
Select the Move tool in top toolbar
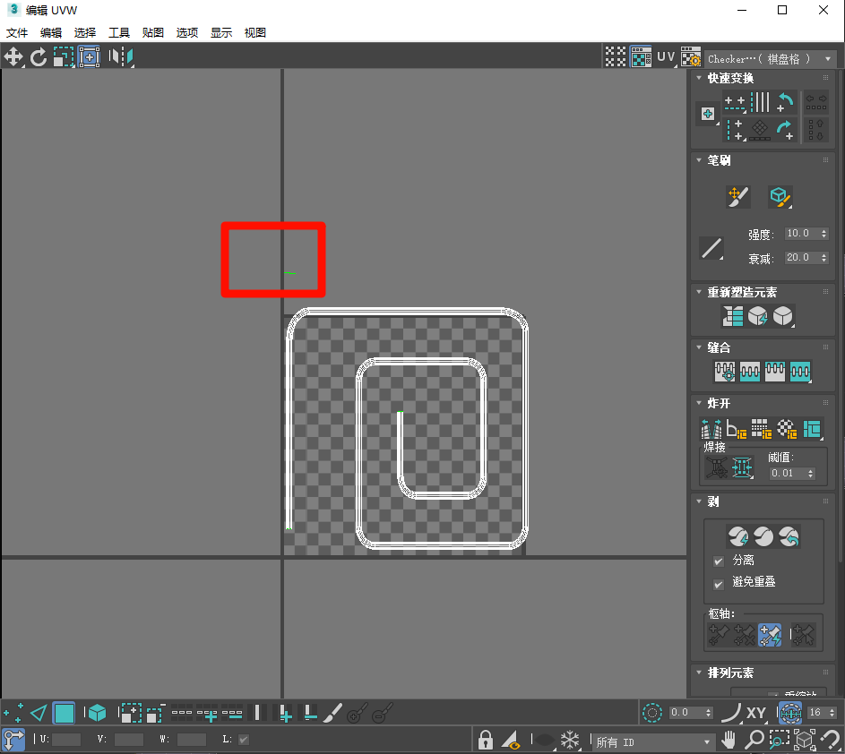click(13, 56)
